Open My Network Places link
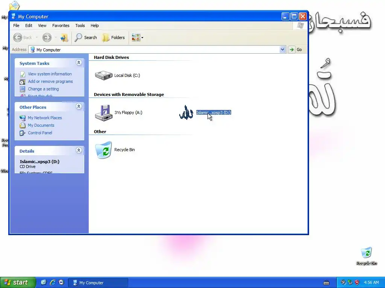The height and width of the screenshot is (288, 385). click(45, 118)
